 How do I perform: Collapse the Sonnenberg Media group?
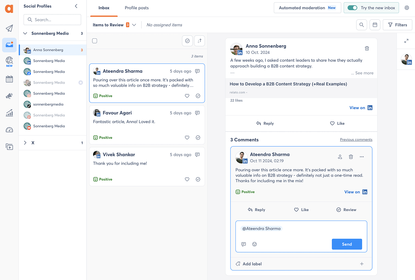coord(25,33)
